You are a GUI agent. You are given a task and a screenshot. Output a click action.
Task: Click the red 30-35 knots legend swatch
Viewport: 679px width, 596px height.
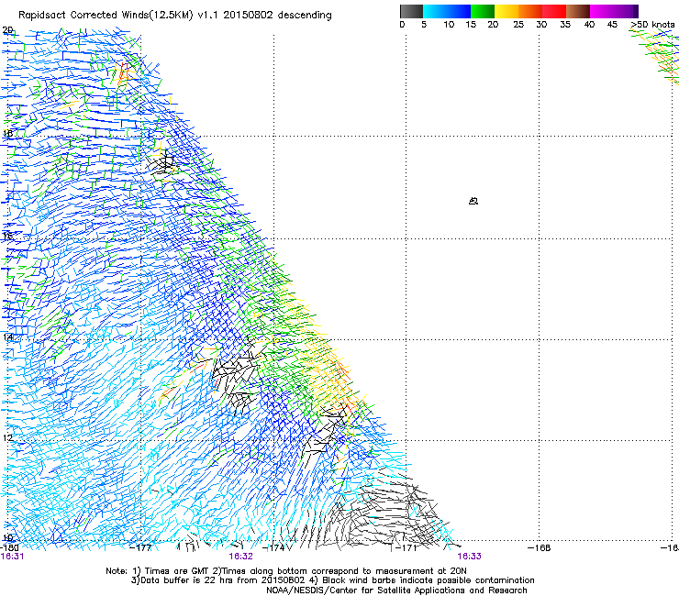coord(554,11)
